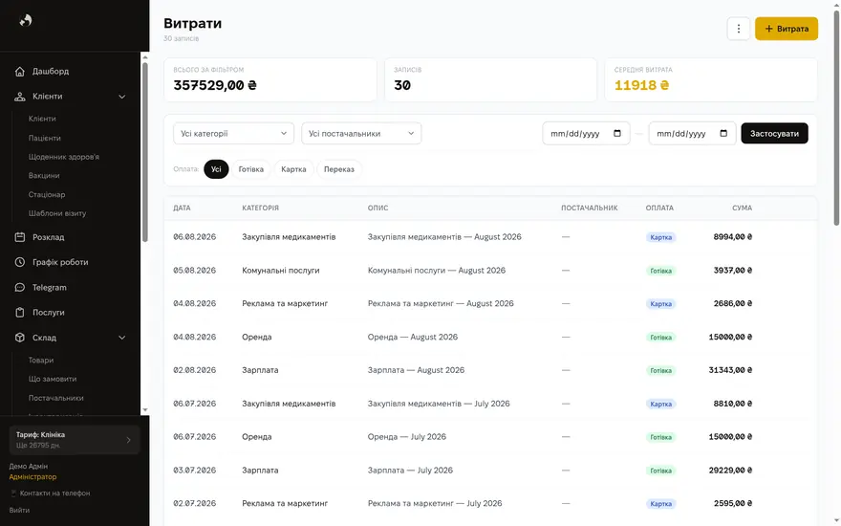Click the Комунальні послуги — August 2026 description
Screen dimensions: 841x526
pos(437,271)
